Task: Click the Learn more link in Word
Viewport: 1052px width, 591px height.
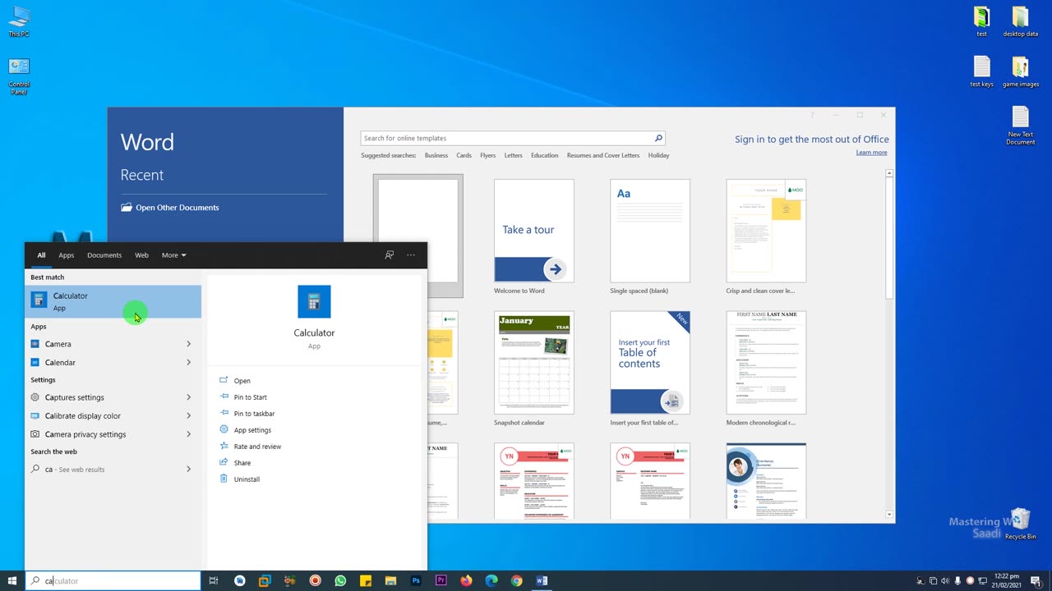Action: tap(871, 153)
